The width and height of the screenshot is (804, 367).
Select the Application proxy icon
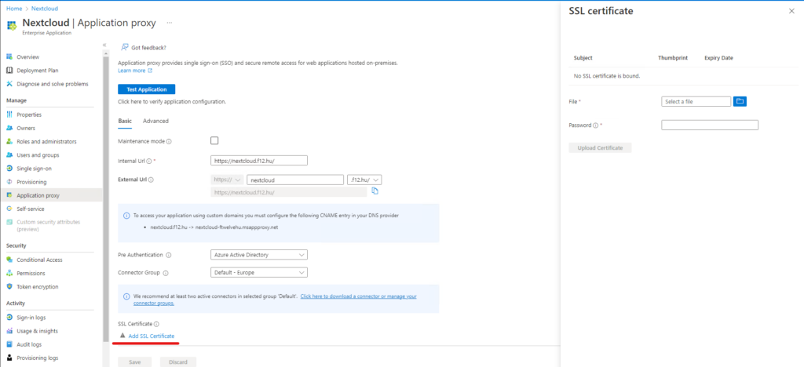(x=9, y=195)
